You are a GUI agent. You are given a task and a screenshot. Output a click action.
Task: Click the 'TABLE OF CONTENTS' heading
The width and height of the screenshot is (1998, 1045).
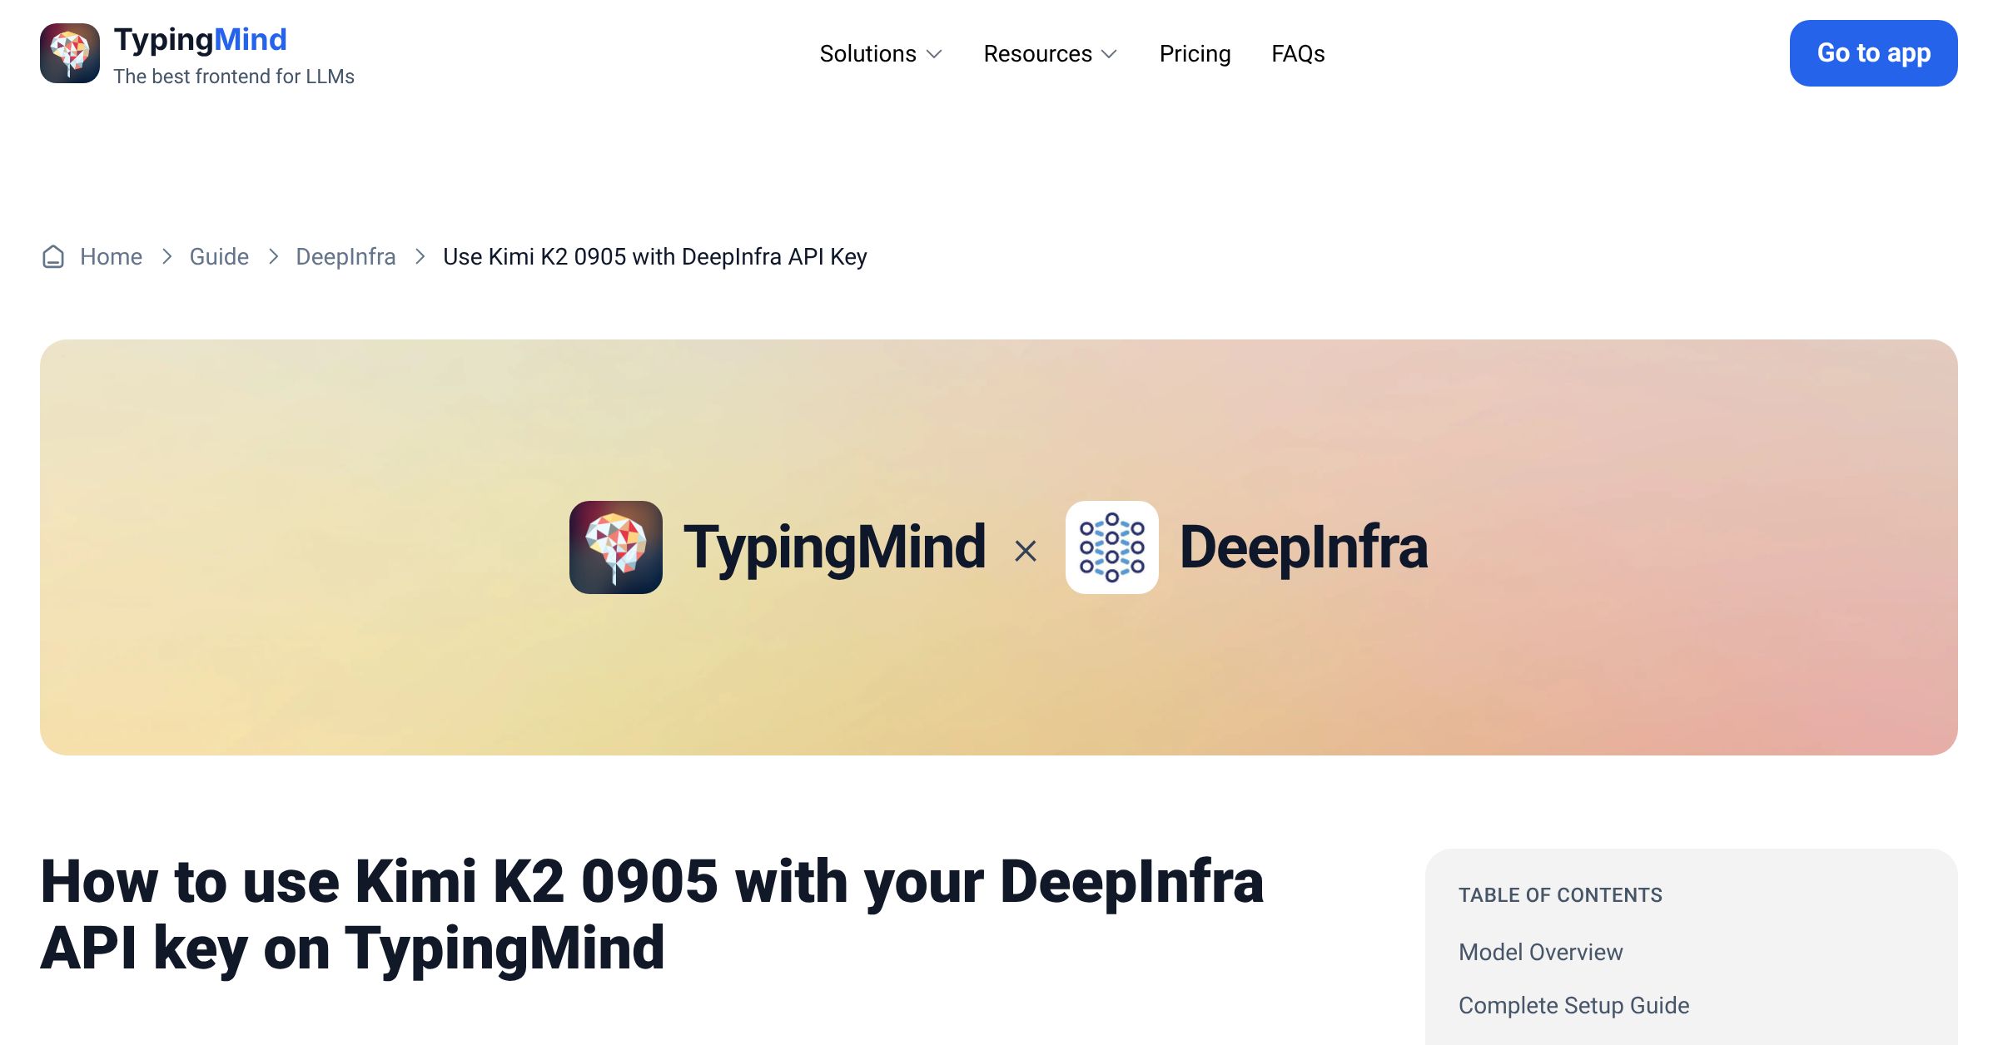pos(1560,895)
